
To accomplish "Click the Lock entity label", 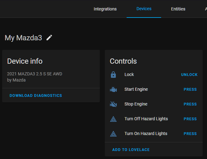I will tap(129, 74).
